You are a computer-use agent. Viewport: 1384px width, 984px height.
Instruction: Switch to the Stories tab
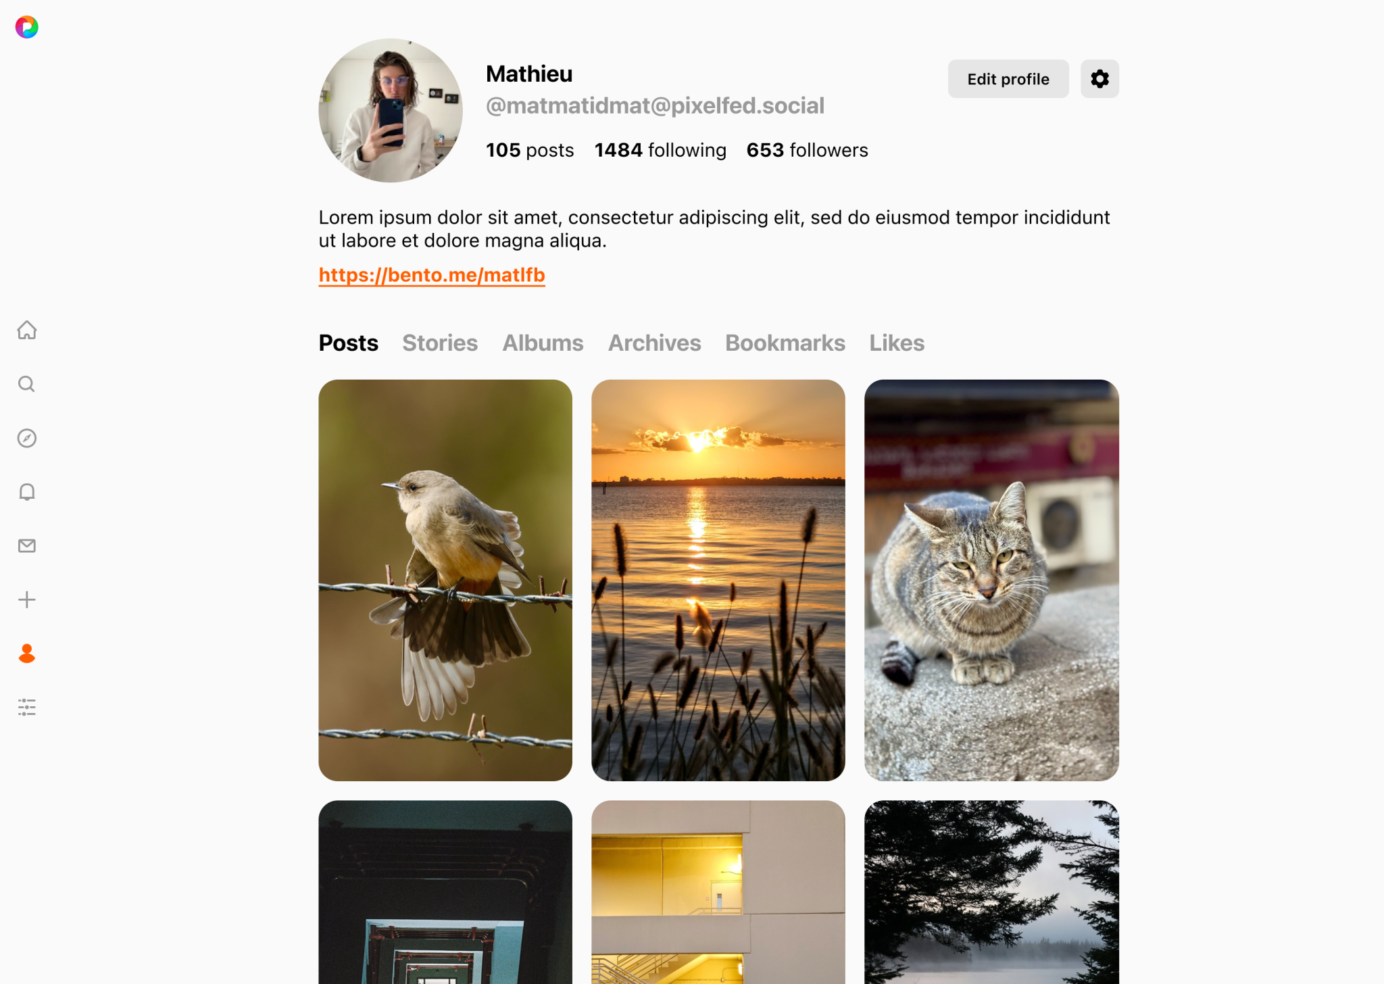tap(440, 343)
